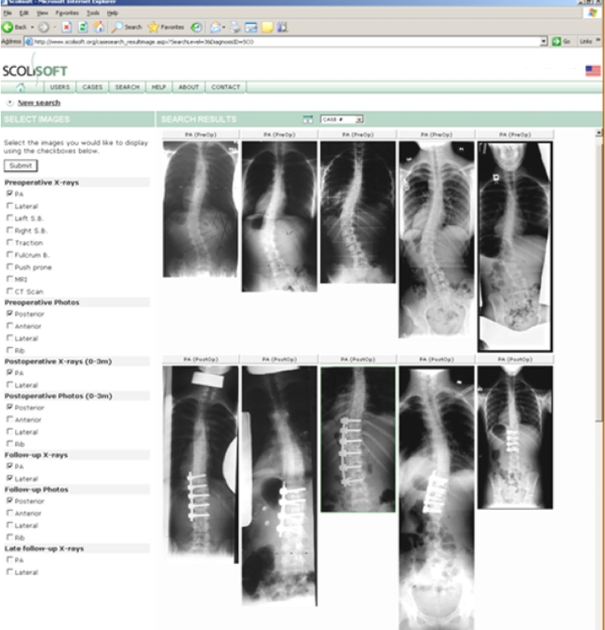605x630 pixels.
Task: Open the browser Edit menu
Action: [24, 13]
